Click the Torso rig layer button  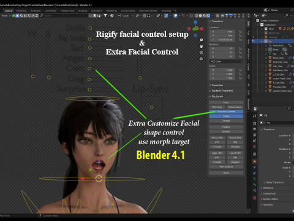coord(226,116)
